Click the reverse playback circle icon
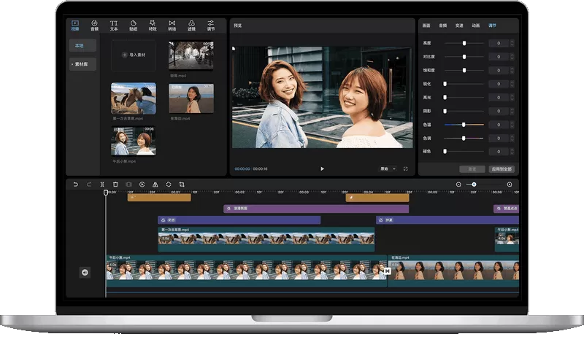 point(142,184)
